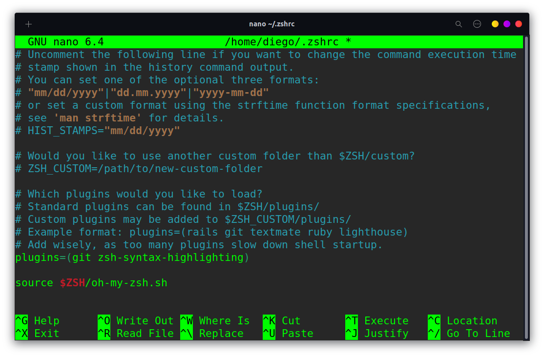Open a new tab with the plus icon
The height and width of the screenshot is (357, 544).
[28, 24]
